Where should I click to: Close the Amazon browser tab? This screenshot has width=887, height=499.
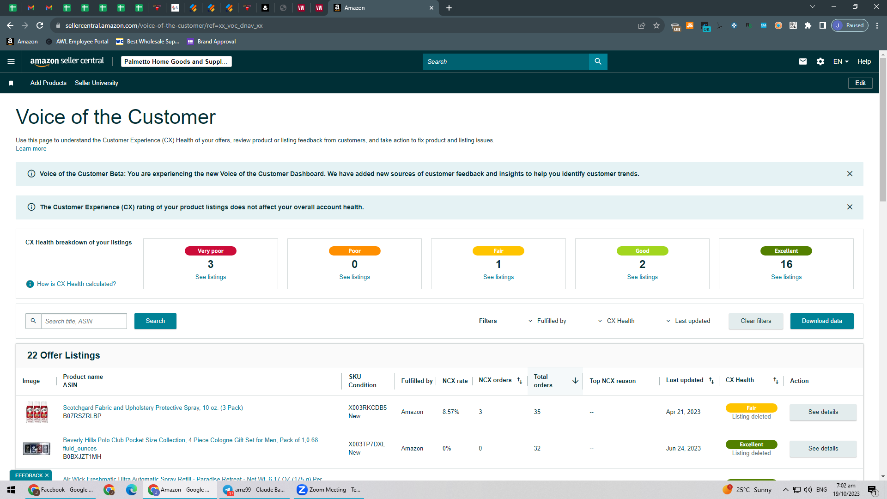[x=431, y=8]
